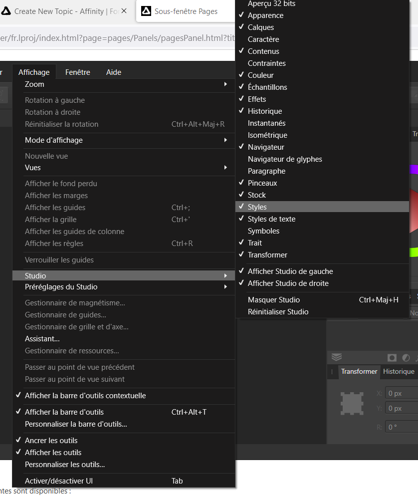The width and height of the screenshot is (418, 498).
Task: Toggle Afficher la barre d'outils contextuelle
Action: pos(85,396)
